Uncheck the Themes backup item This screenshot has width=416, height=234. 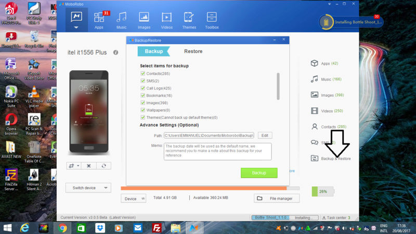point(142,118)
